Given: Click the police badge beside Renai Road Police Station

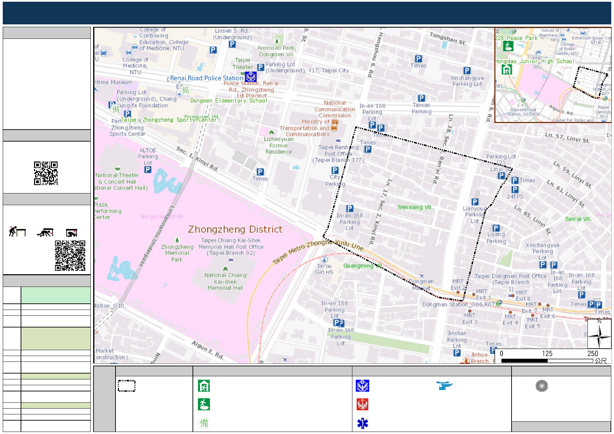Looking at the screenshot, I should pyautogui.click(x=251, y=77).
